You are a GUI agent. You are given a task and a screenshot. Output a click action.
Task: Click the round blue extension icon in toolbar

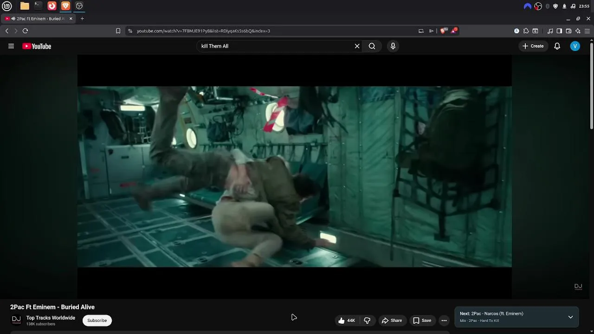(x=517, y=31)
